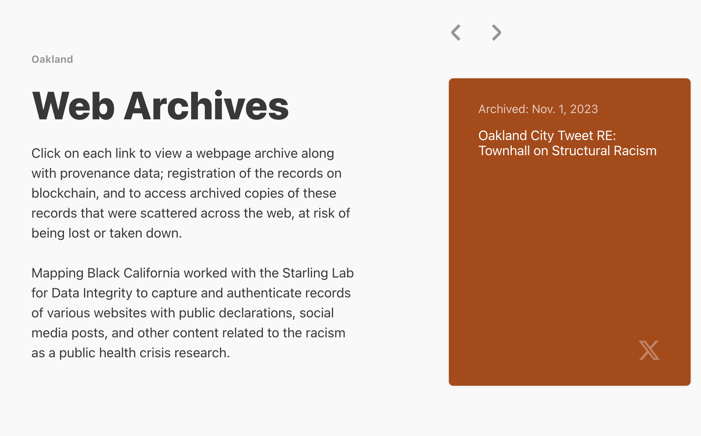This screenshot has height=436, width=701.
Task: Click the Townhall on Structural Racism record
Action: [567, 151]
